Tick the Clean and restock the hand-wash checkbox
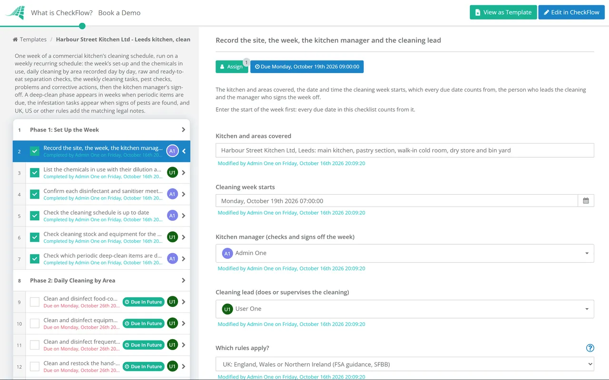609x380 pixels. [x=35, y=366]
